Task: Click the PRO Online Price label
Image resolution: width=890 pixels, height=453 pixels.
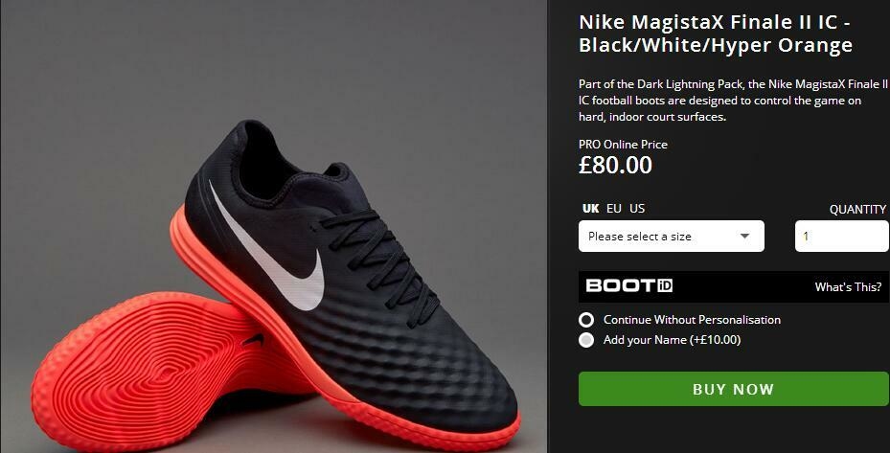Action: tap(623, 145)
